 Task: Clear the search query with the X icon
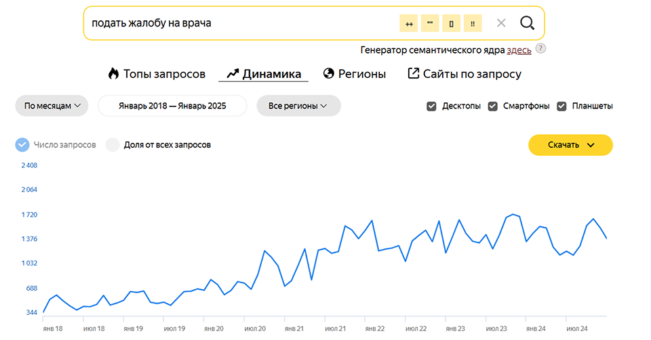pyautogui.click(x=501, y=23)
